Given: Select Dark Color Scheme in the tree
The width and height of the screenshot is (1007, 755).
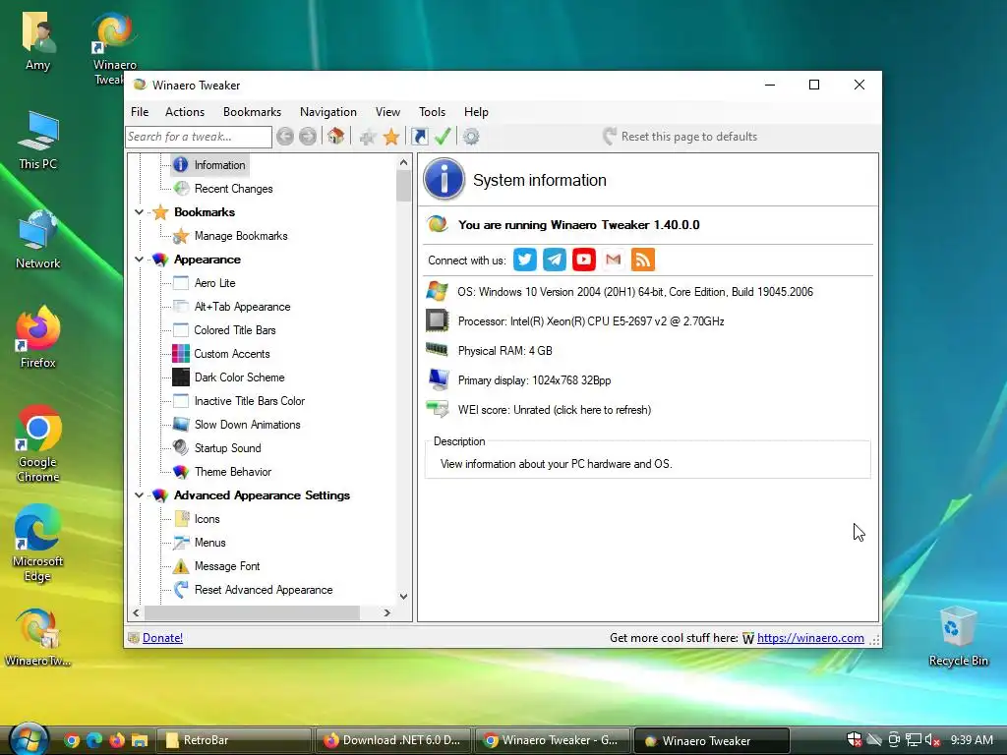Looking at the screenshot, I should [x=239, y=377].
